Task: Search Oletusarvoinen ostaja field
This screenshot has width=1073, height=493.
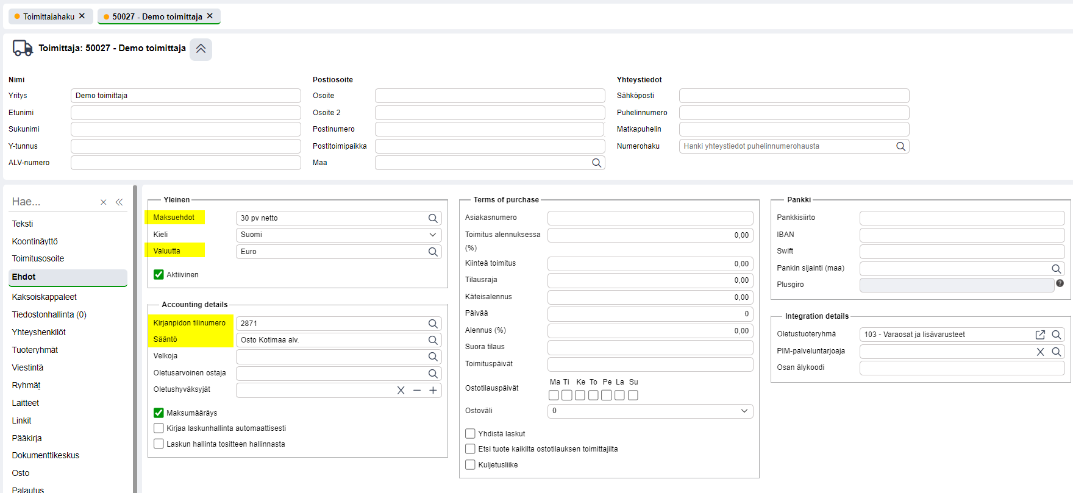Action: tap(433, 374)
